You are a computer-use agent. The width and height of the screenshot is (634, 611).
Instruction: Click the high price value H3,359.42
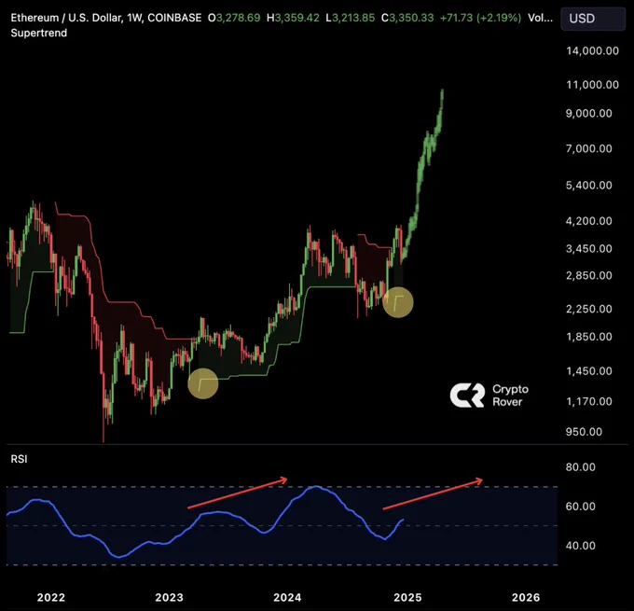[293, 18]
